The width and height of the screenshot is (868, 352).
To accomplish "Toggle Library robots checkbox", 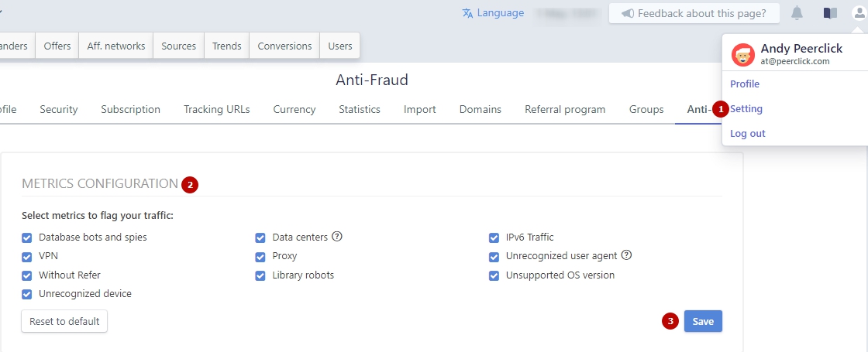I will 260,275.
